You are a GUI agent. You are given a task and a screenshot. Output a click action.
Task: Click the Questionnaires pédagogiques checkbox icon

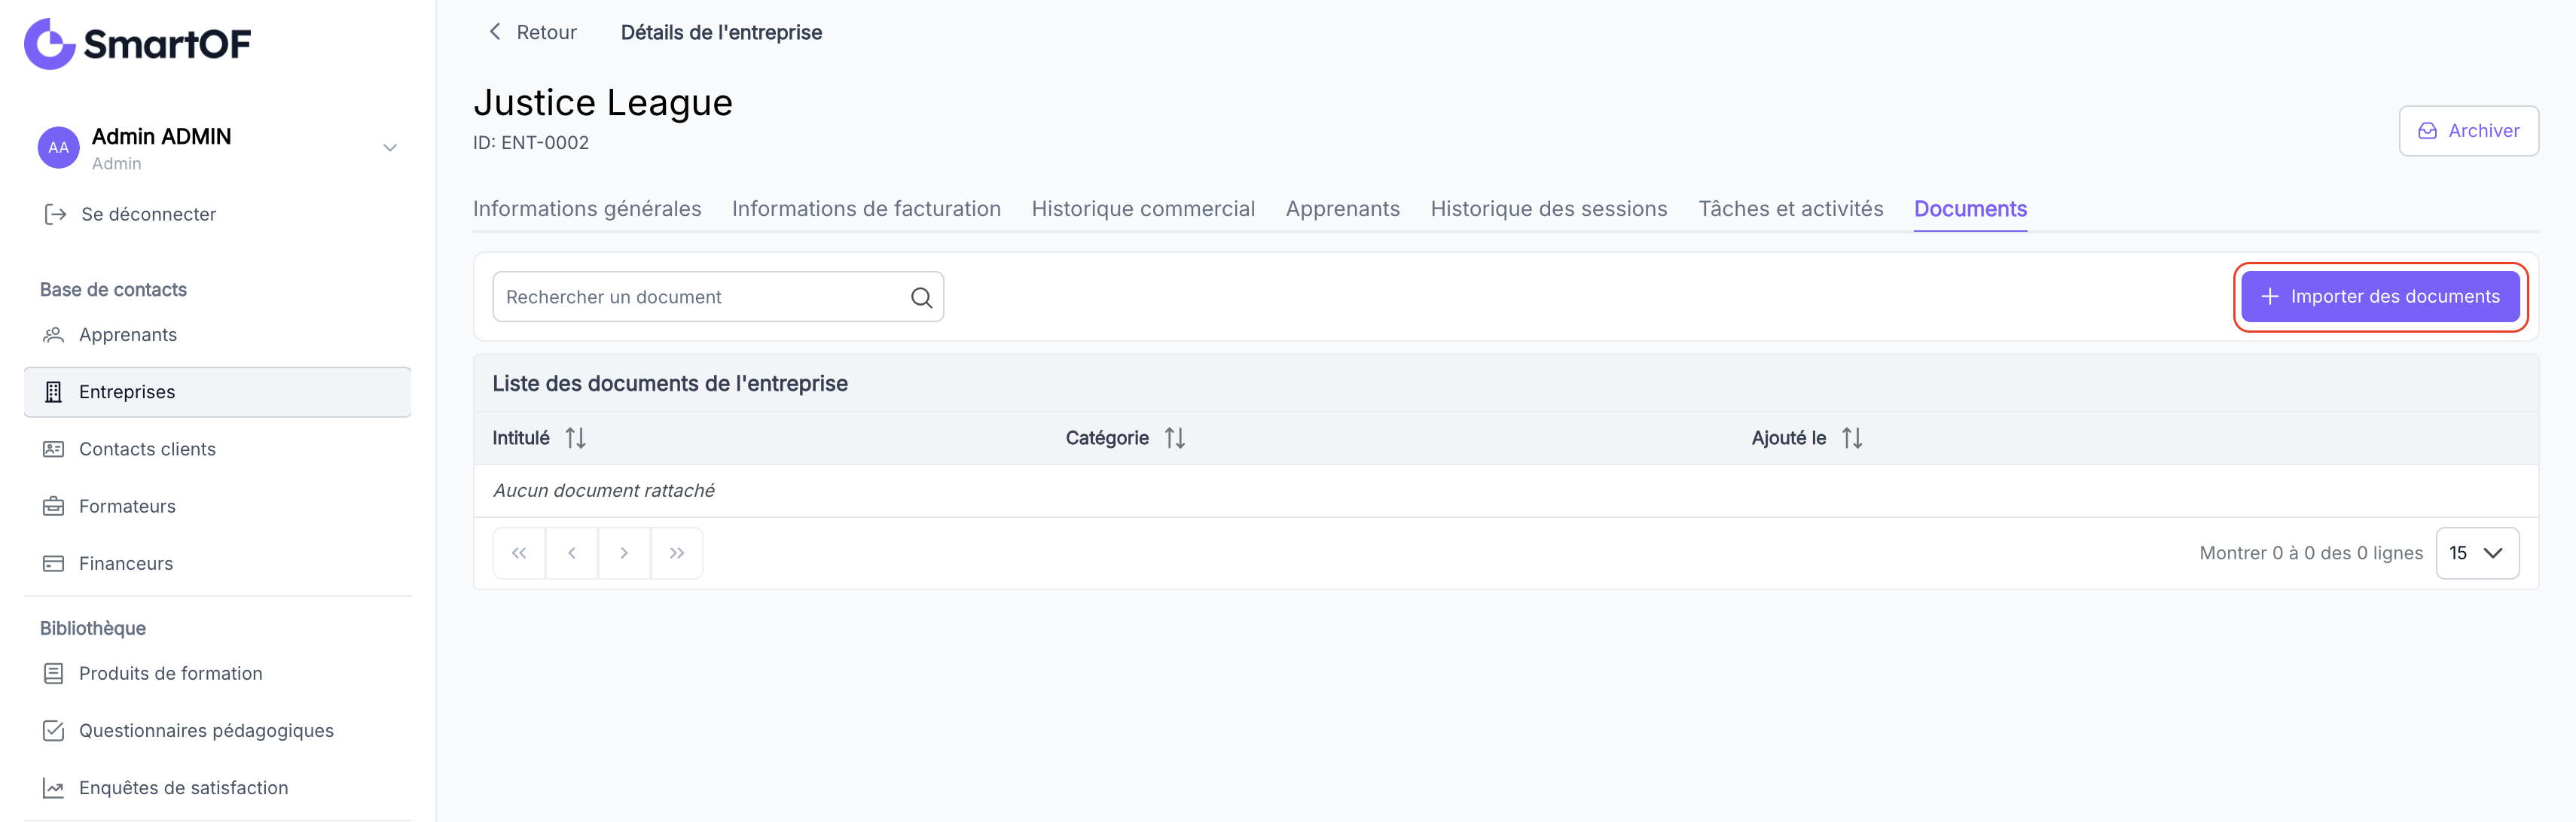(x=53, y=730)
